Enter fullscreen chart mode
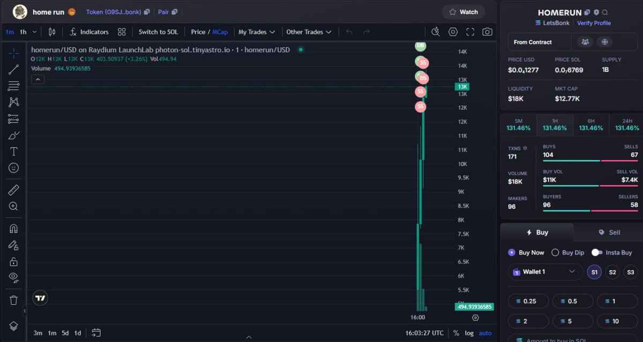Screen dimensions: 643x342 pos(470,32)
